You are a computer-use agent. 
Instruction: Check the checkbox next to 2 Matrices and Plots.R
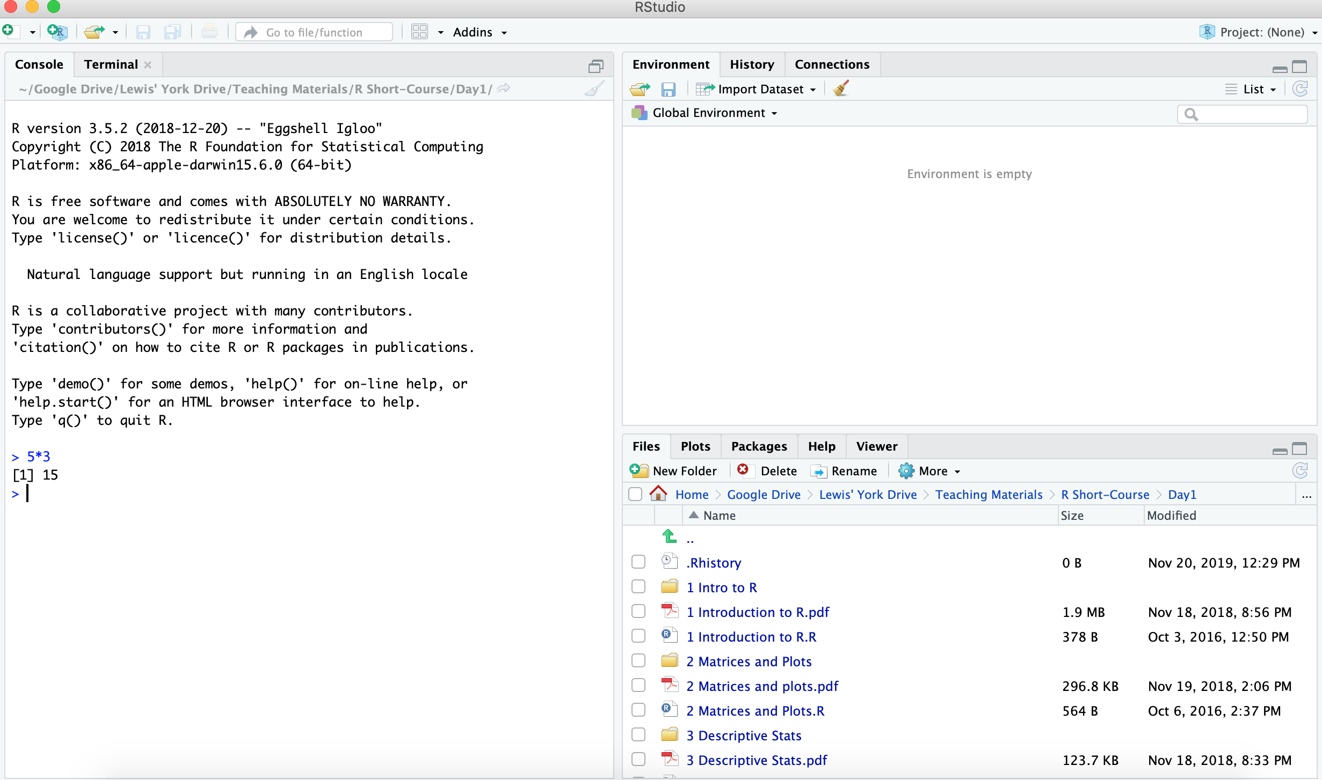click(x=638, y=710)
